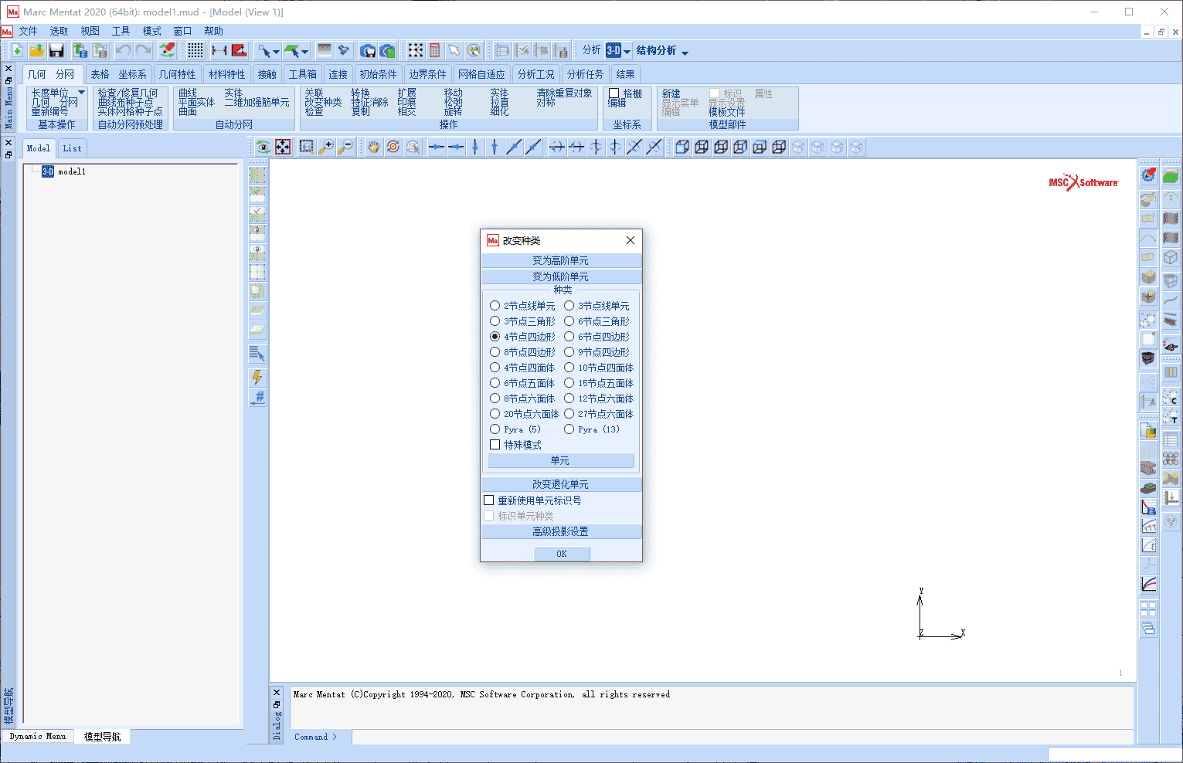
Task: Select the 2节点线单元 radio button
Action: click(495, 306)
